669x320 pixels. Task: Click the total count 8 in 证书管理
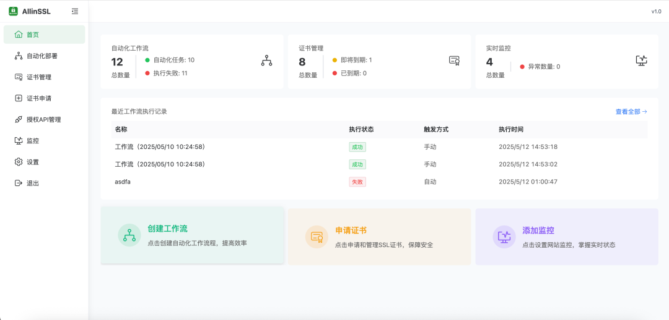[302, 62]
